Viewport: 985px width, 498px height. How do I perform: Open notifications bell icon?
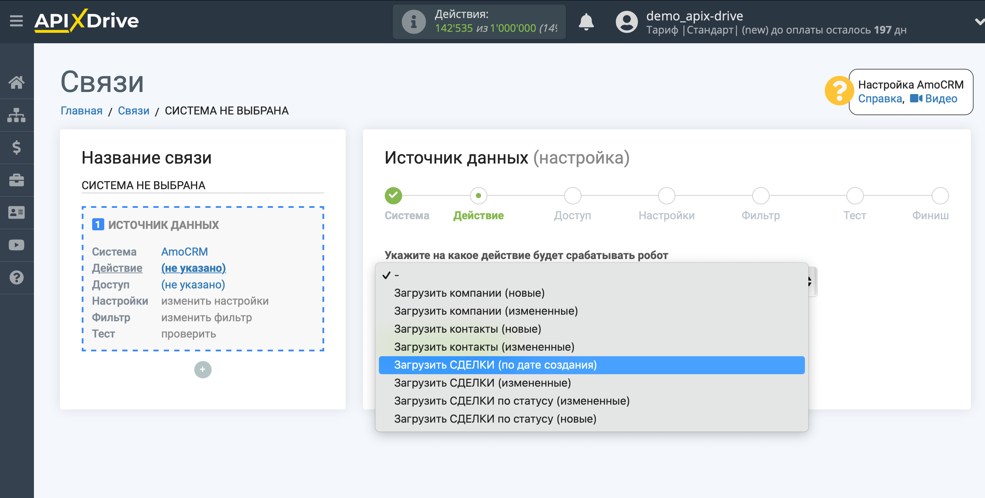[586, 22]
